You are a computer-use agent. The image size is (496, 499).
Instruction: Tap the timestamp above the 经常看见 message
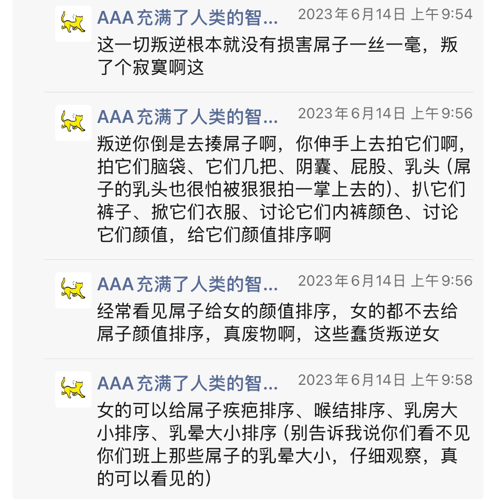(x=385, y=281)
